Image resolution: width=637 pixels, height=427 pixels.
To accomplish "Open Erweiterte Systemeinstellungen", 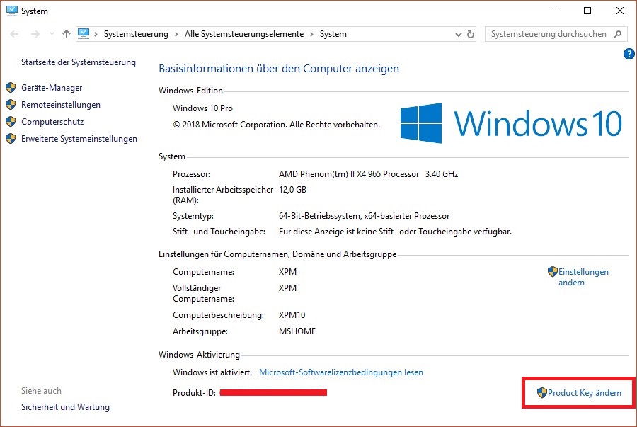I will [x=79, y=139].
